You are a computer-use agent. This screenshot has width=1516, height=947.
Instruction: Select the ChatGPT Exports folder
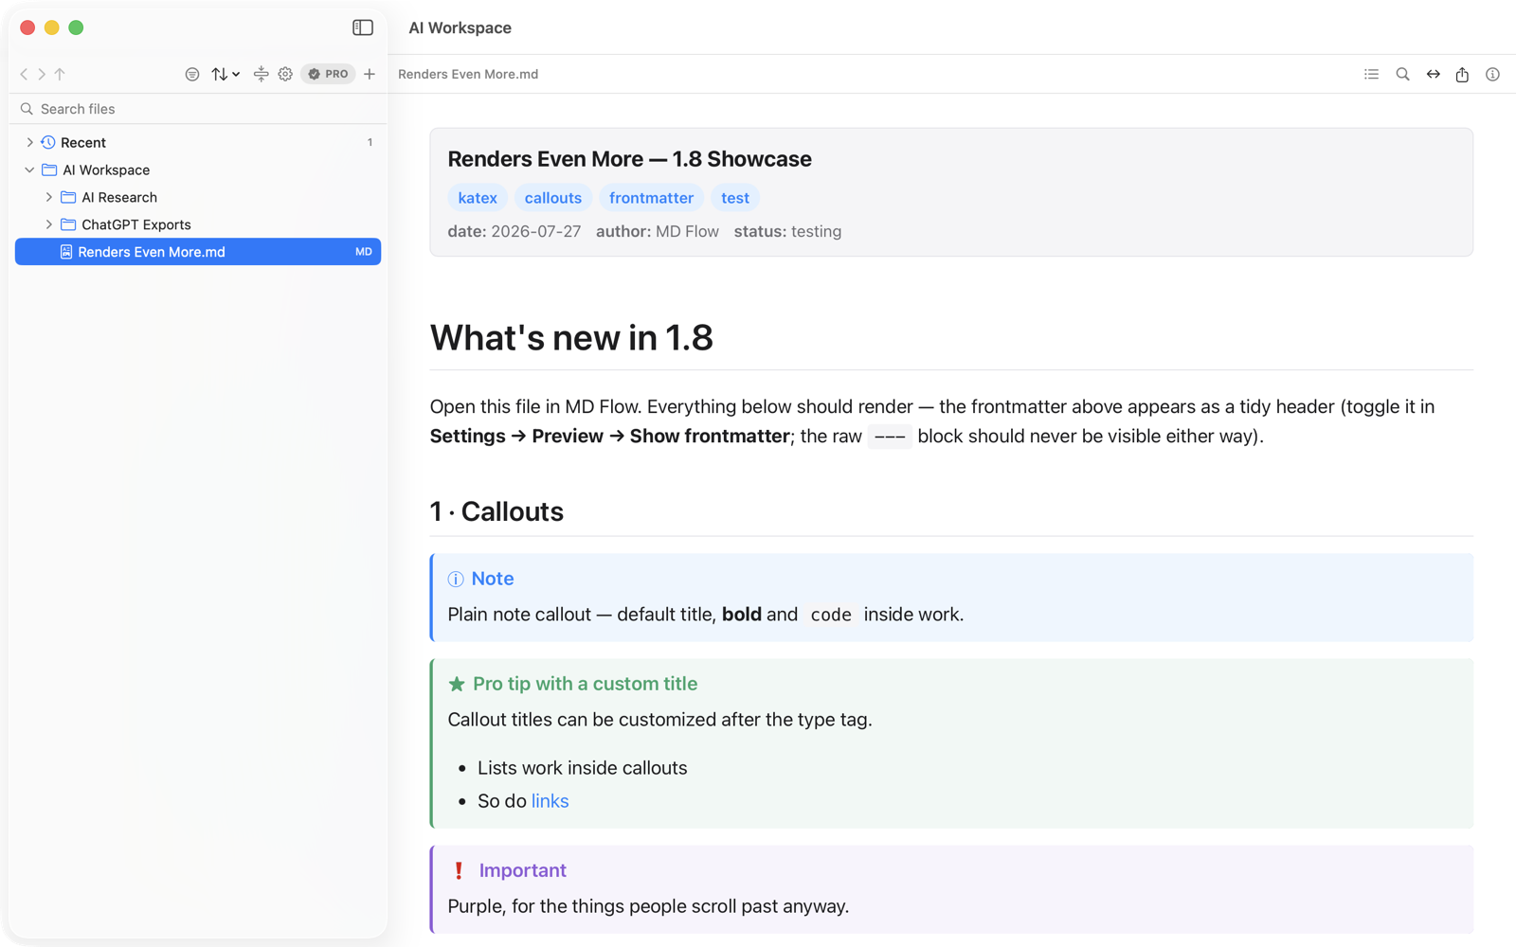[x=198, y=224]
